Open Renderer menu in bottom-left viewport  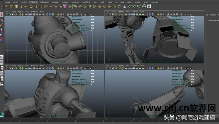pos(34,66)
